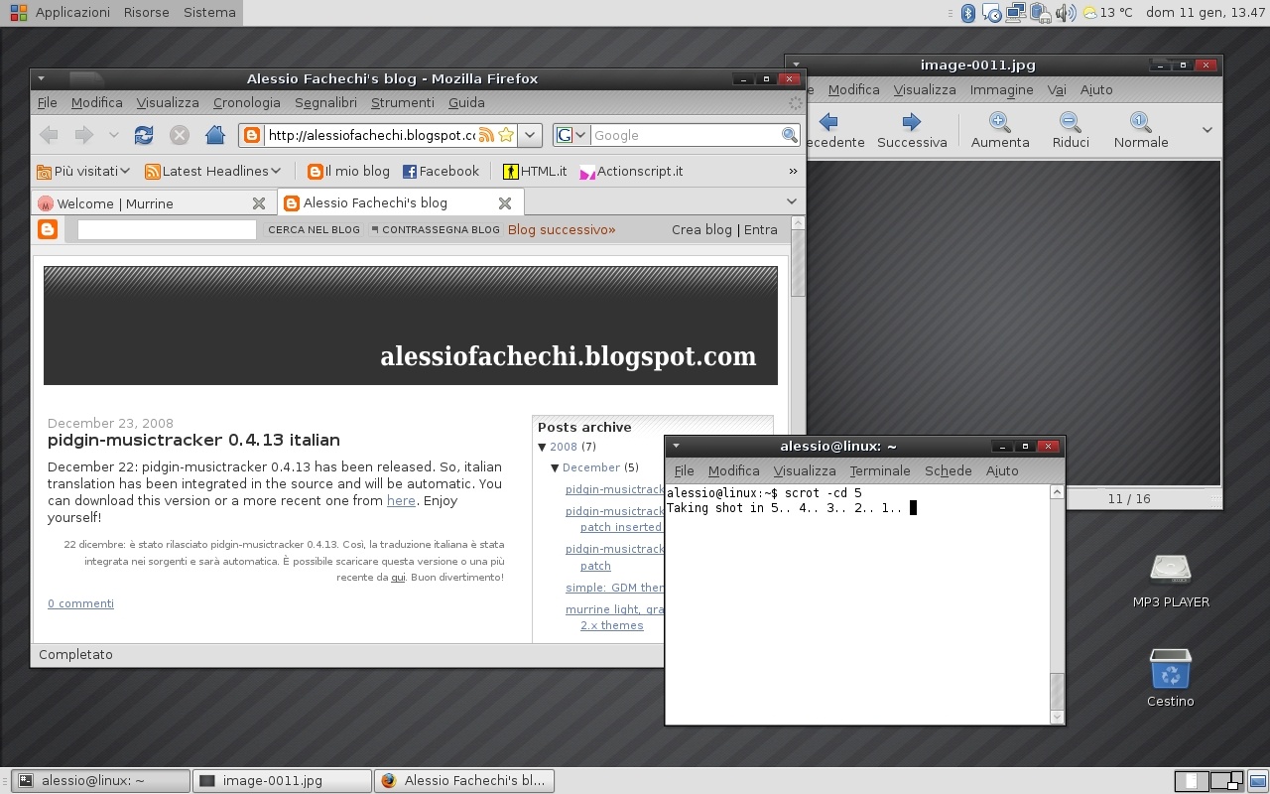
Task: Open history dropdown beside forward button
Action: point(114,135)
